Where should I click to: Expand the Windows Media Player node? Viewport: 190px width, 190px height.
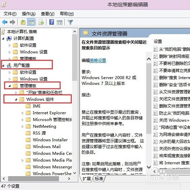coord(22,160)
